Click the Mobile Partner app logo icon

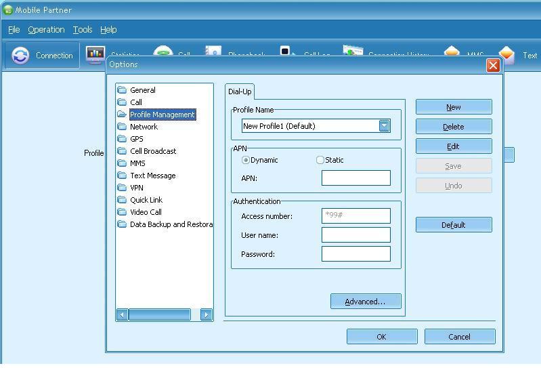tap(7, 10)
